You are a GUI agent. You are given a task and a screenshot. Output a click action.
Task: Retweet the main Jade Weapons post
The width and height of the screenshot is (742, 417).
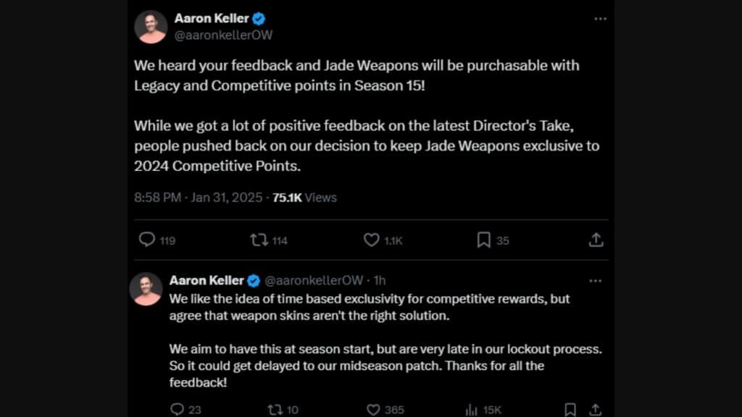pyautogui.click(x=260, y=240)
